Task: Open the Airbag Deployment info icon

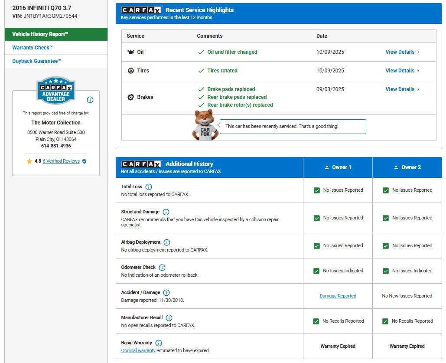Action: 167,242
